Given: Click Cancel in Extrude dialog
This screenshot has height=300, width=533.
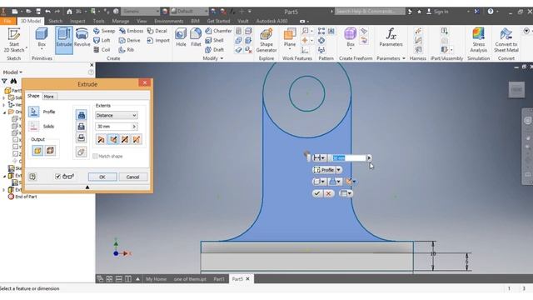Looking at the screenshot, I should pos(133,177).
